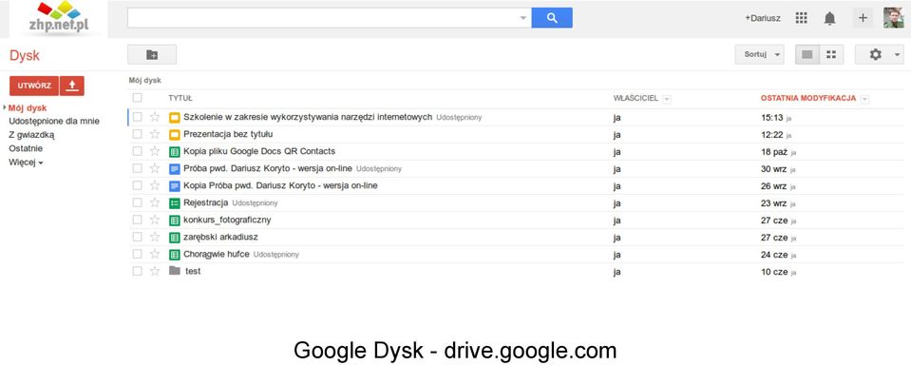Open the settings gear menu
The width and height of the screenshot is (911, 365).
[x=875, y=54]
